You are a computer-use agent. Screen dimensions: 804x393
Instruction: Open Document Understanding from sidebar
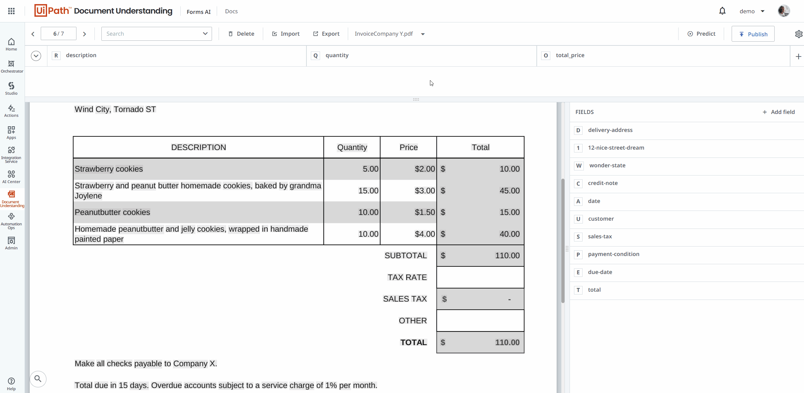12,199
